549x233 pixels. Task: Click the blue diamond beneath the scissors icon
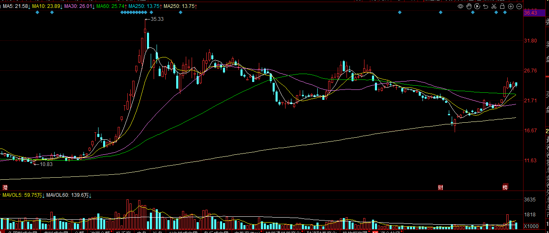(496, 12)
